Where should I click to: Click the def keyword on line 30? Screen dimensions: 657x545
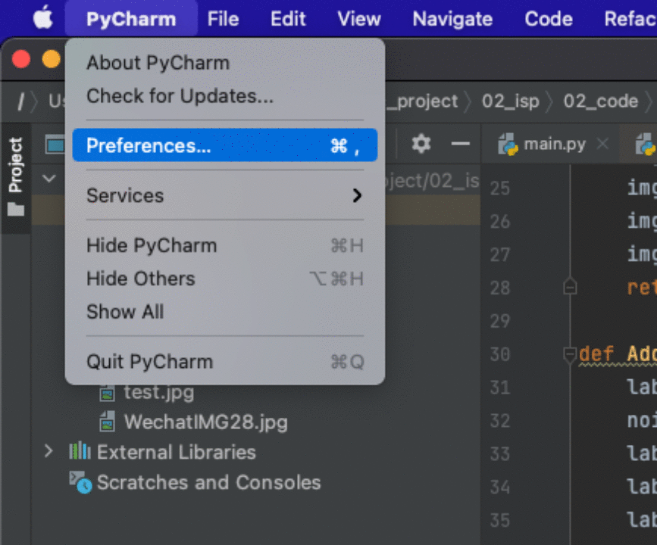coord(596,354)
